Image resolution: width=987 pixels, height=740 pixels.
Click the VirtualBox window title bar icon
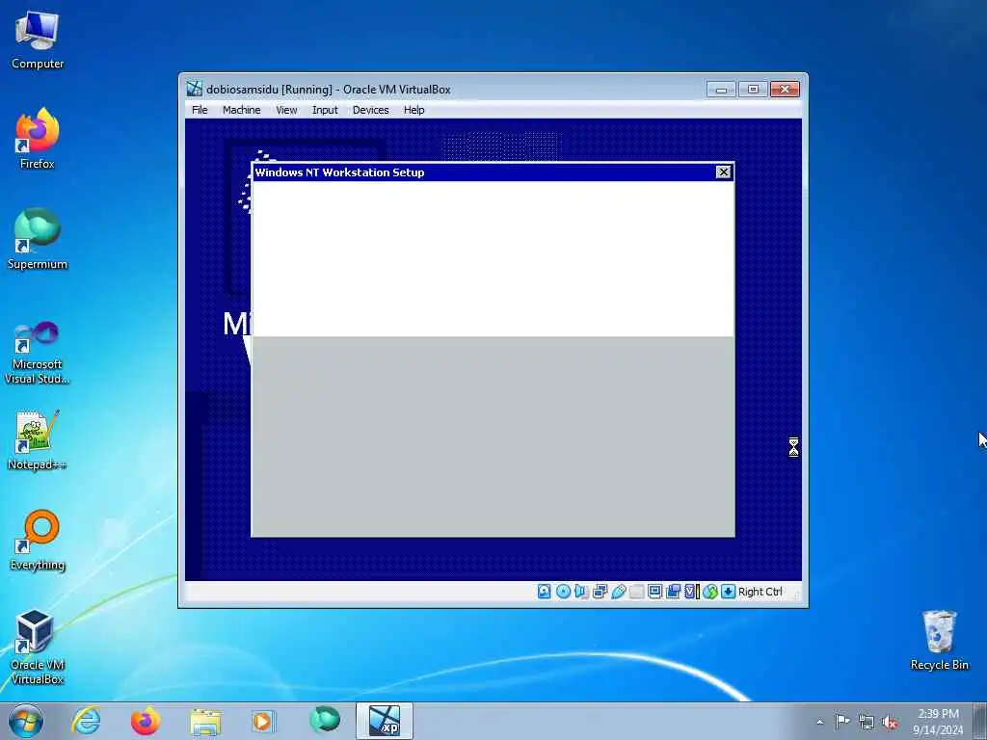194,89
